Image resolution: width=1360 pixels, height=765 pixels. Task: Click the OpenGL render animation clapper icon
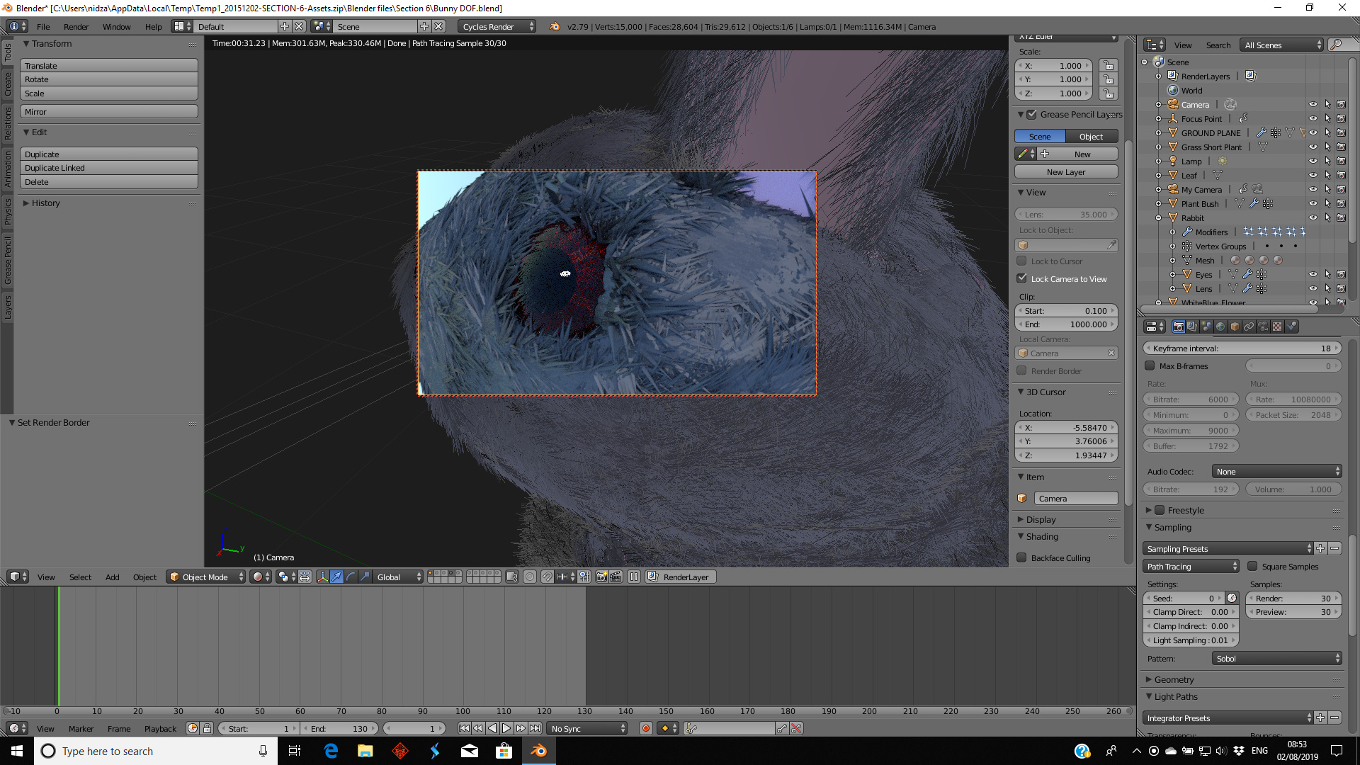point(616,577)
